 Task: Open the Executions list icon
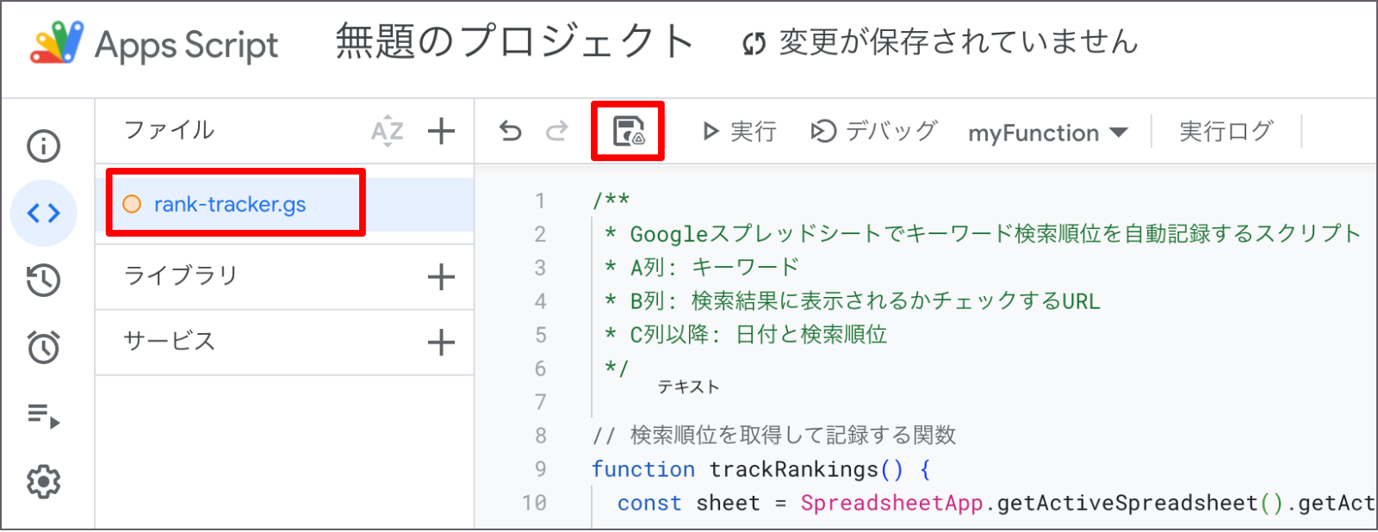point(44,416)
